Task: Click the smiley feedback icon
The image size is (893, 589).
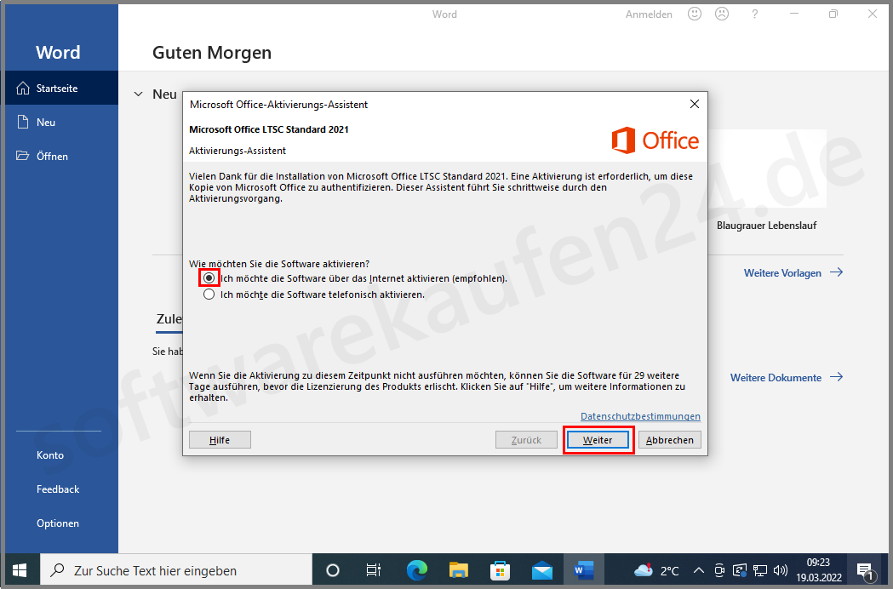Action: point(695,14)
